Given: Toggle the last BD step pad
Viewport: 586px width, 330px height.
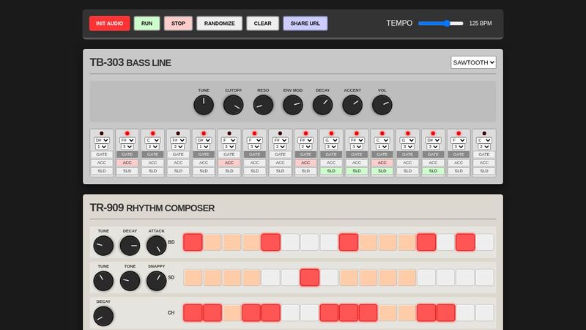Looking at the screenshot, I should [485, 242].
